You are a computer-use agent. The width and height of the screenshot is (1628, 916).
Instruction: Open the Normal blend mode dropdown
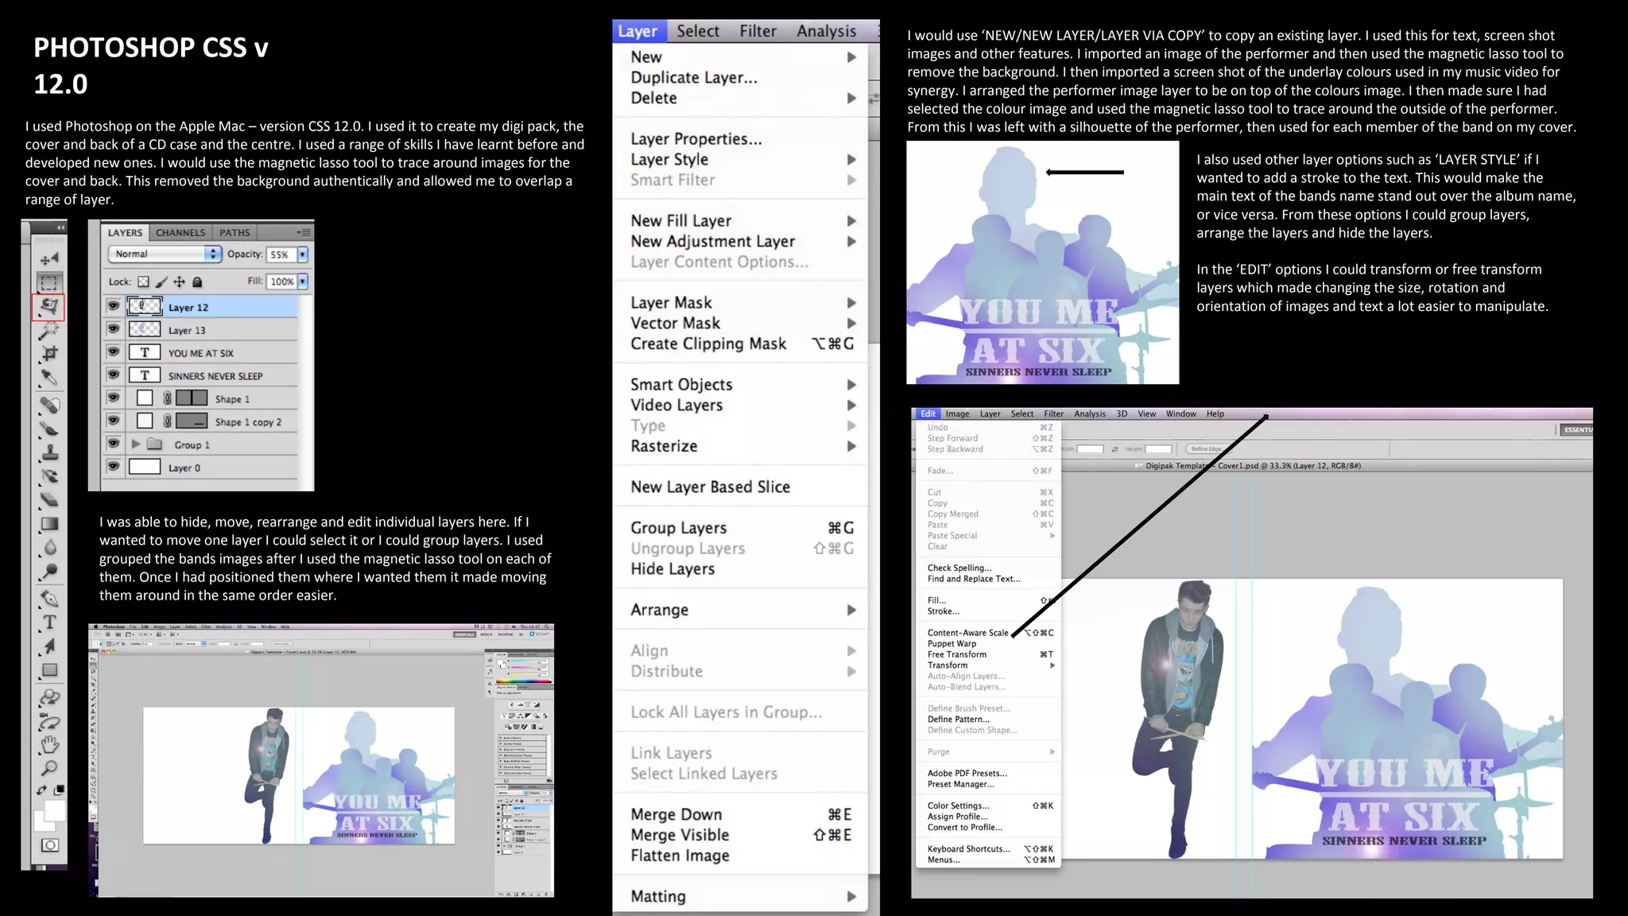(164, 254)
